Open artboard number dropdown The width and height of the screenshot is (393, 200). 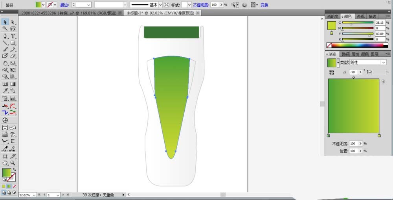click(x=58, y=195)
